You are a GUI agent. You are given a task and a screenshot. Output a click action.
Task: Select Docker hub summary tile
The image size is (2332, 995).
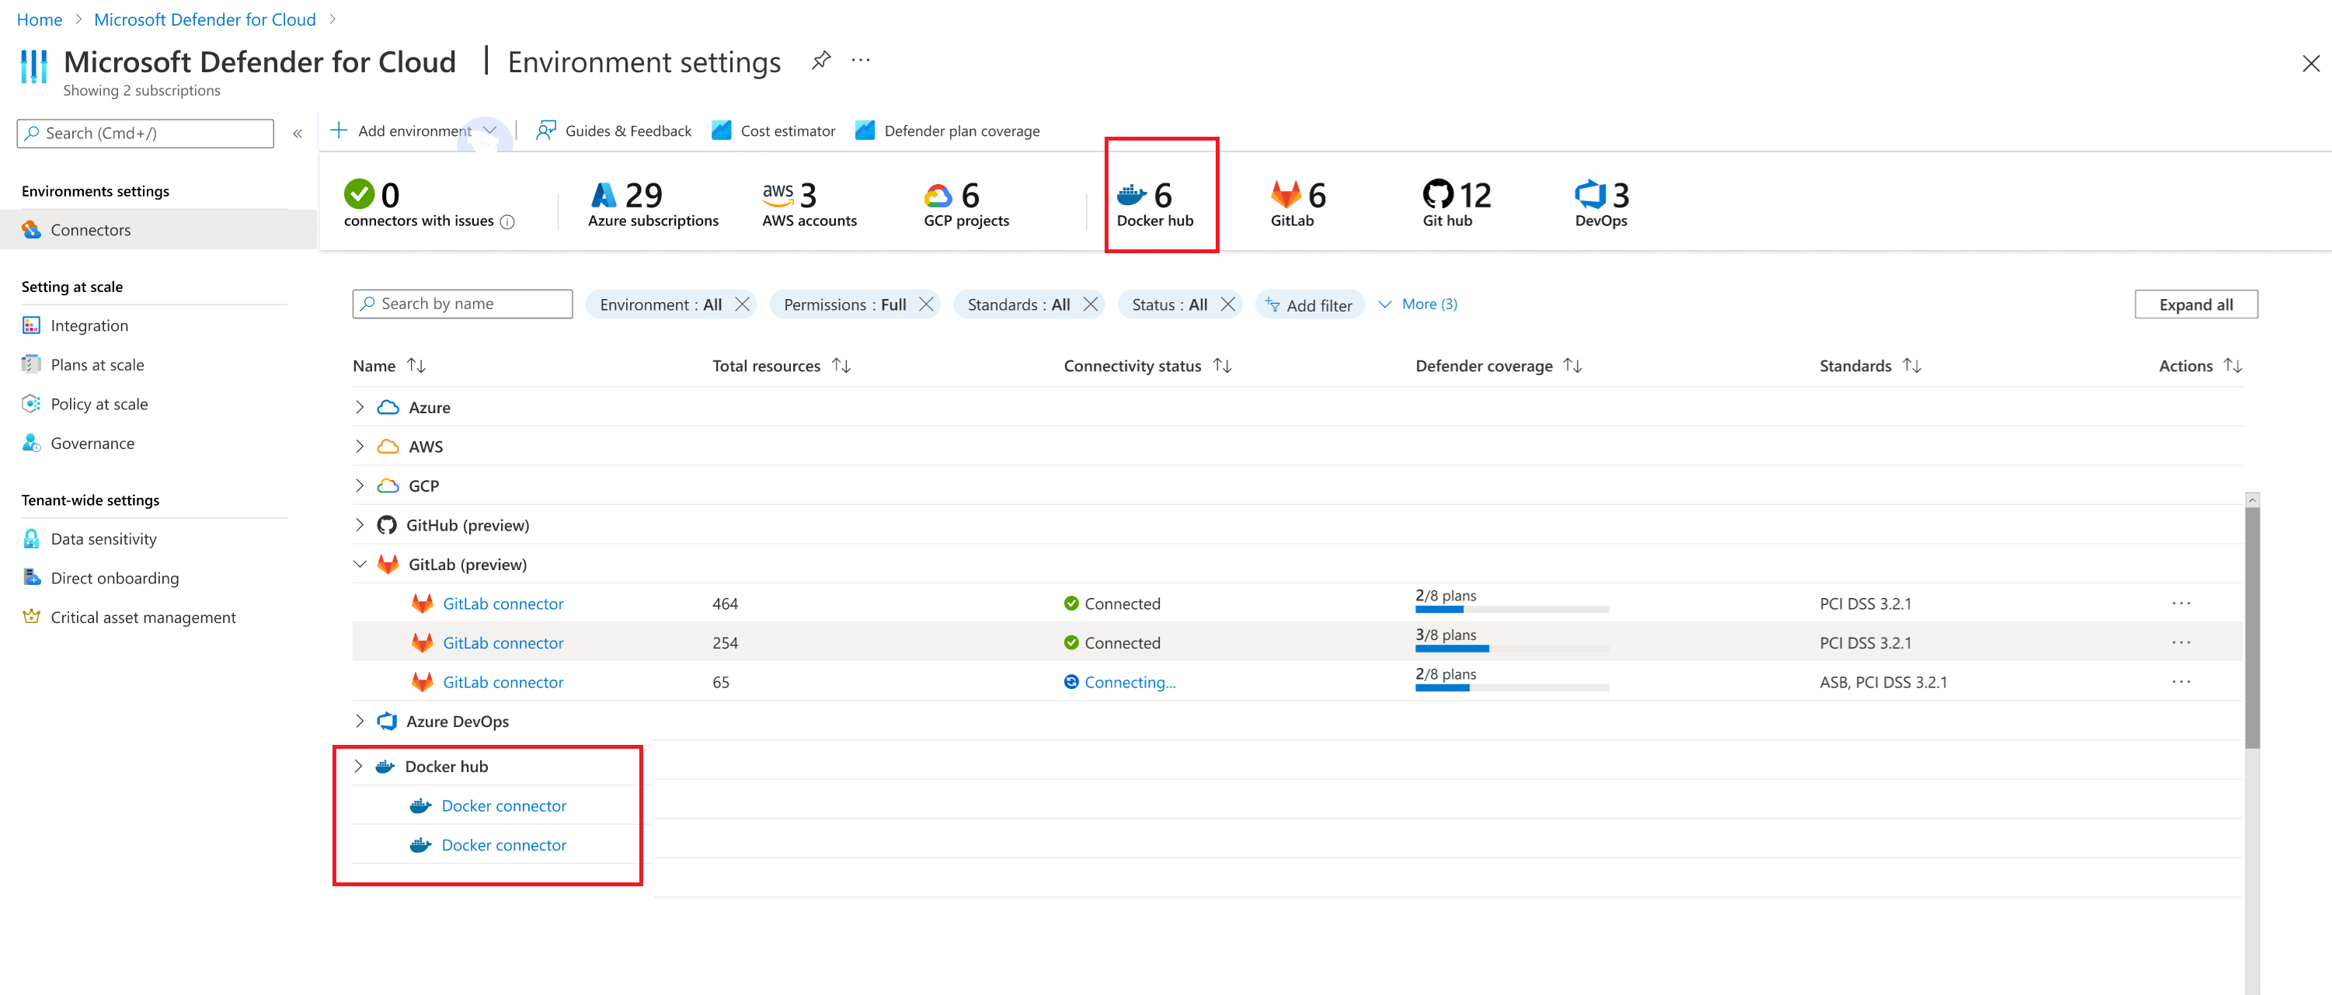[1155, 204]
